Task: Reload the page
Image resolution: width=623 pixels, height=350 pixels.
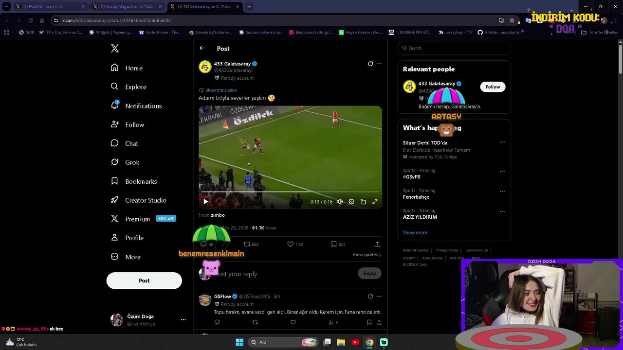Action: pyautogui.click(x=30, y=20)
